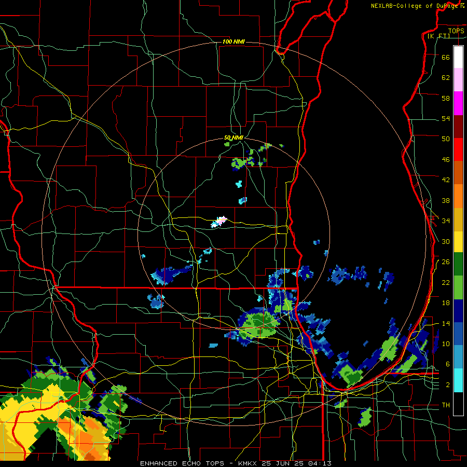The width and height of the screenshot is (467, 467).
Task: Click the white-pink echo cell near the radar center
Action: pos(219,222)
